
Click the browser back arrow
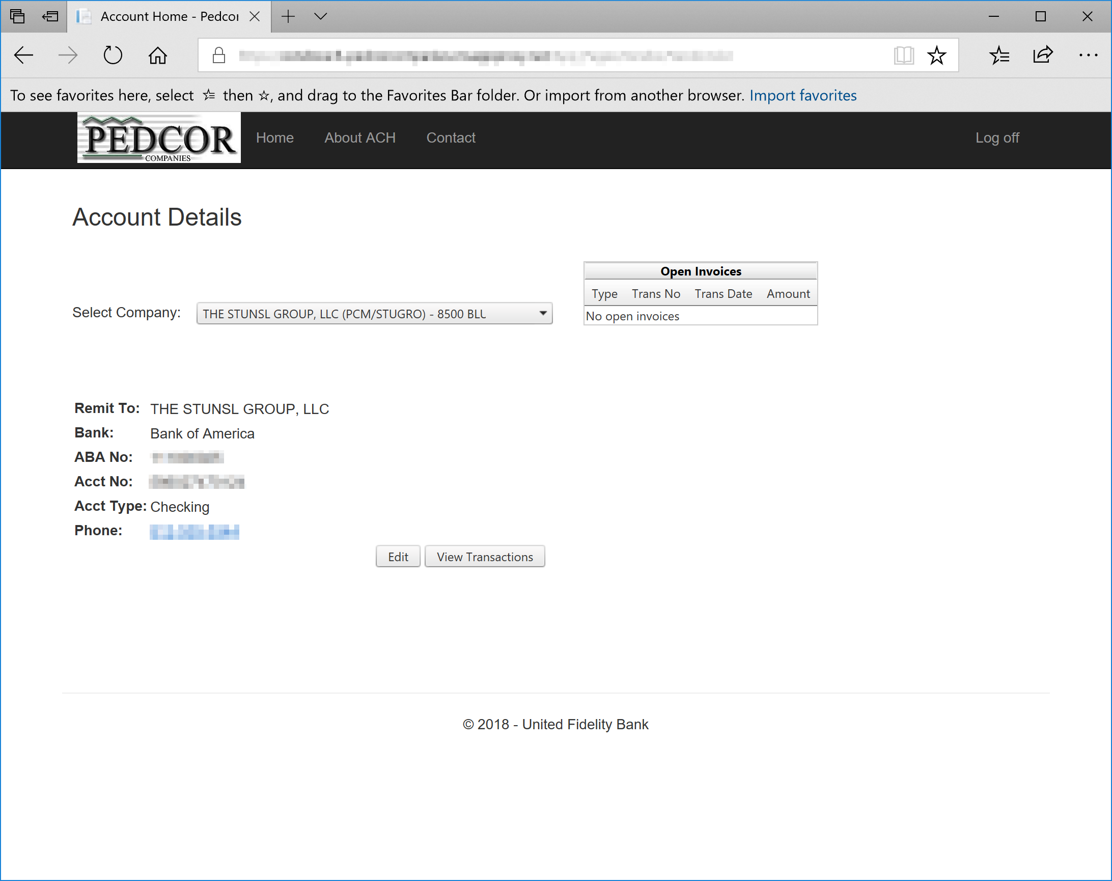point(24,55)
